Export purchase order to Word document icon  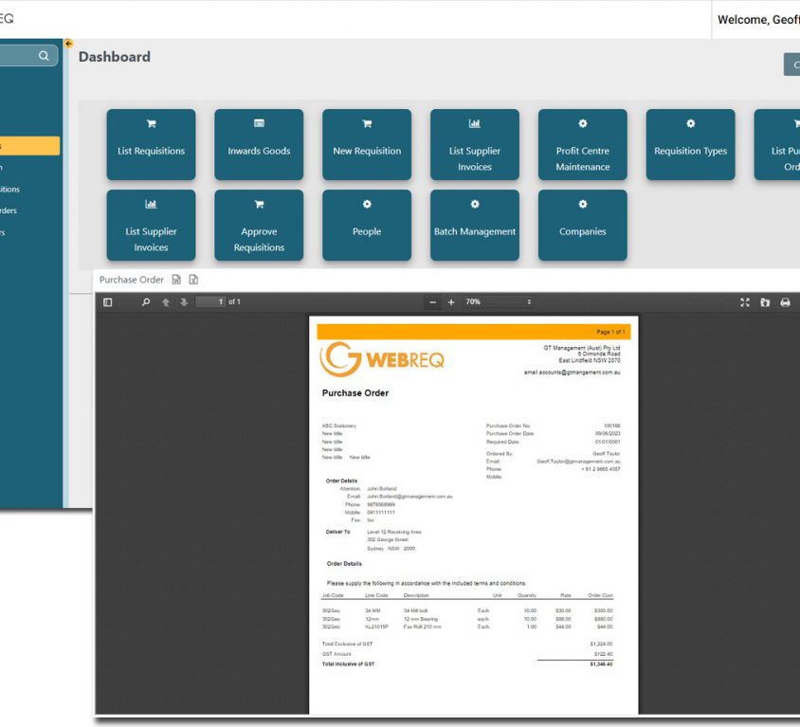pyautogui.click(x=176, y=280)
